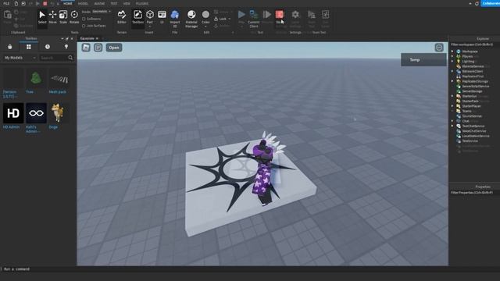Click the viewport menu icon top right
Viewport: 500px width, 281px height.
click(x=439, y=48)
